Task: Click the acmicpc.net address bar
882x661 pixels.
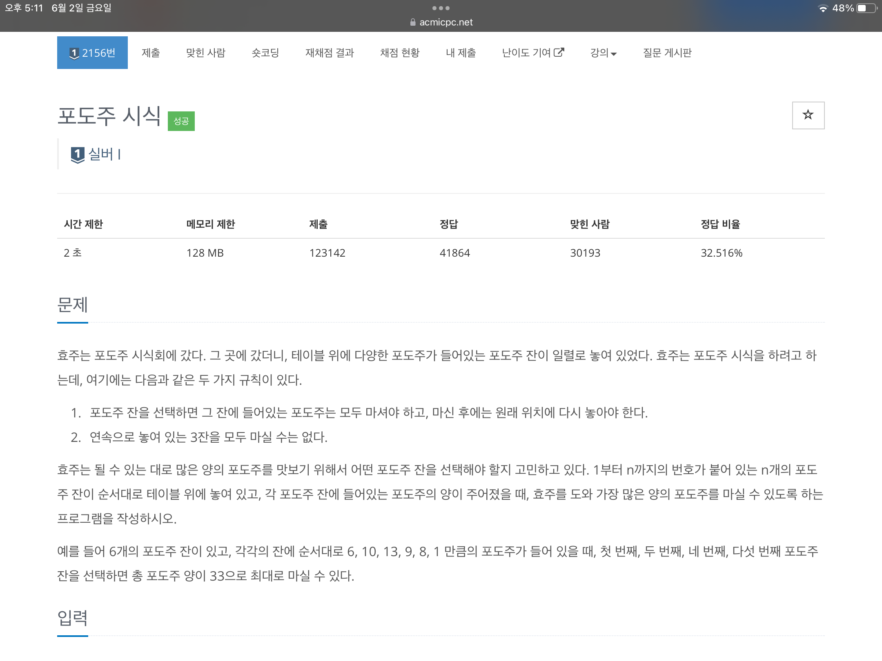Action: click(x=446, y=22)
